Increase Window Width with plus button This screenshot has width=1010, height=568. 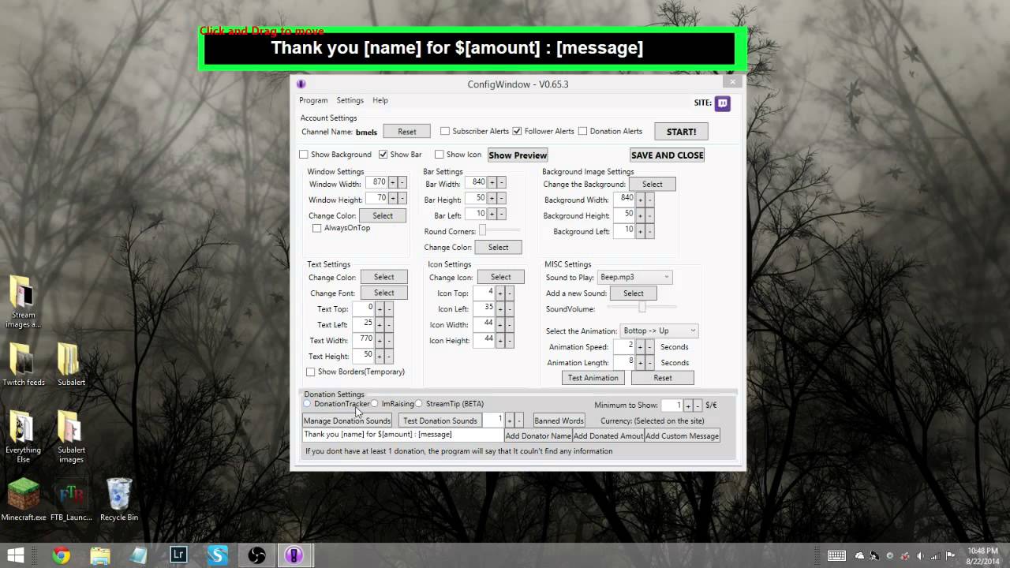[392, 183]
